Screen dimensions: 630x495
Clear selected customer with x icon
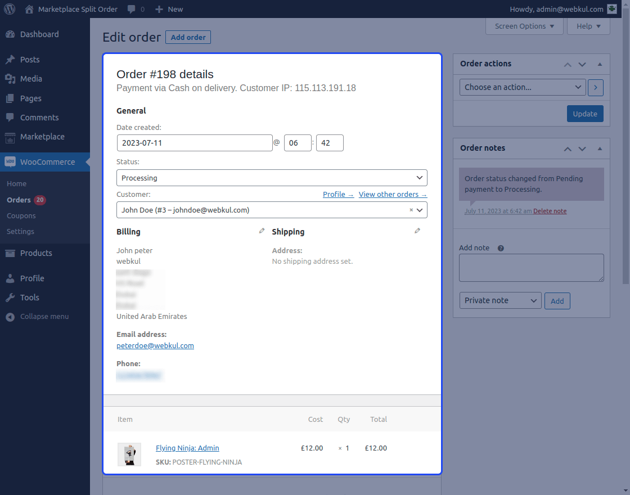point(411,210)
